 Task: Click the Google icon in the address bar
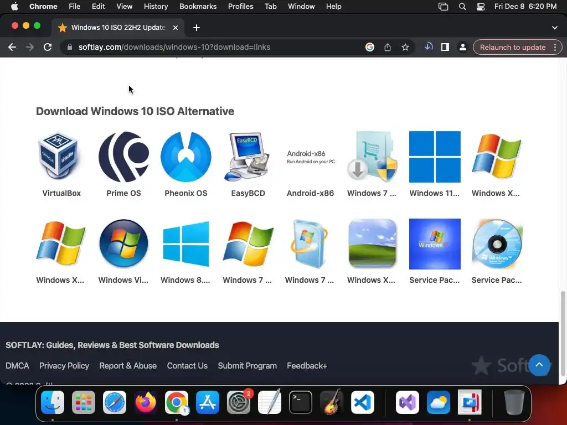pos(369,47)
